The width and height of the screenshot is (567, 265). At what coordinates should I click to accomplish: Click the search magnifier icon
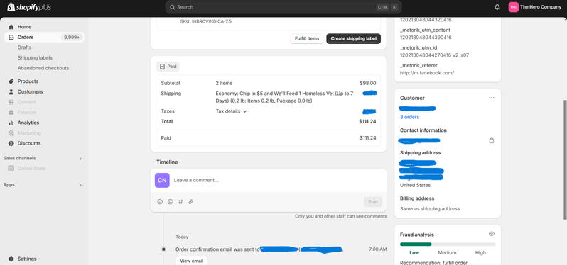click(x=173, y=7)
